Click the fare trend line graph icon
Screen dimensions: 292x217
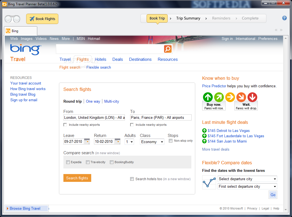209,182
